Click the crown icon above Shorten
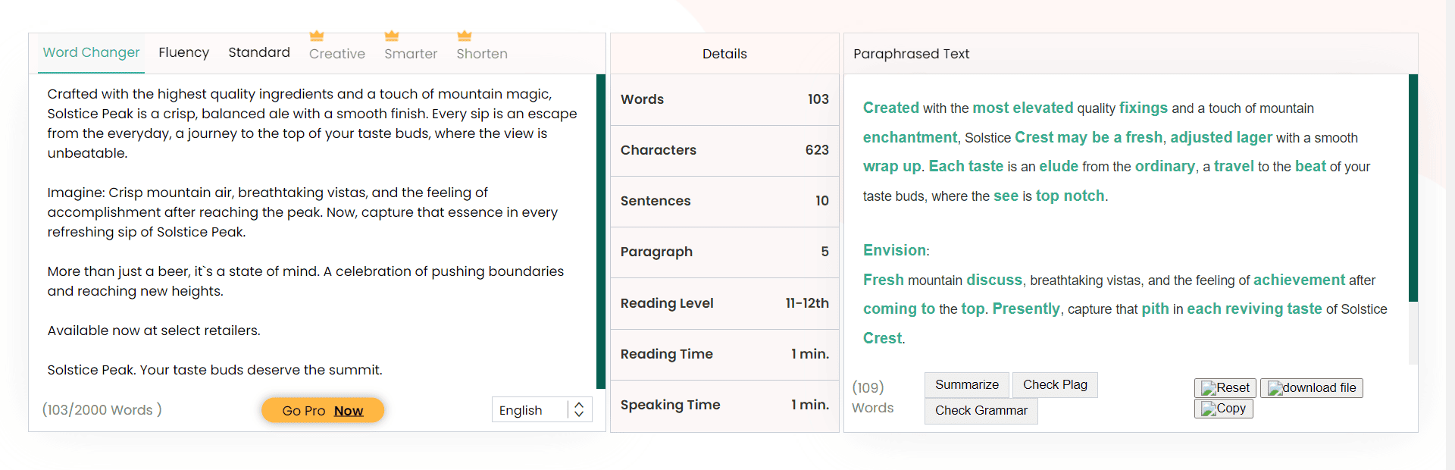The image size is (1455, 470). point(465,36)
